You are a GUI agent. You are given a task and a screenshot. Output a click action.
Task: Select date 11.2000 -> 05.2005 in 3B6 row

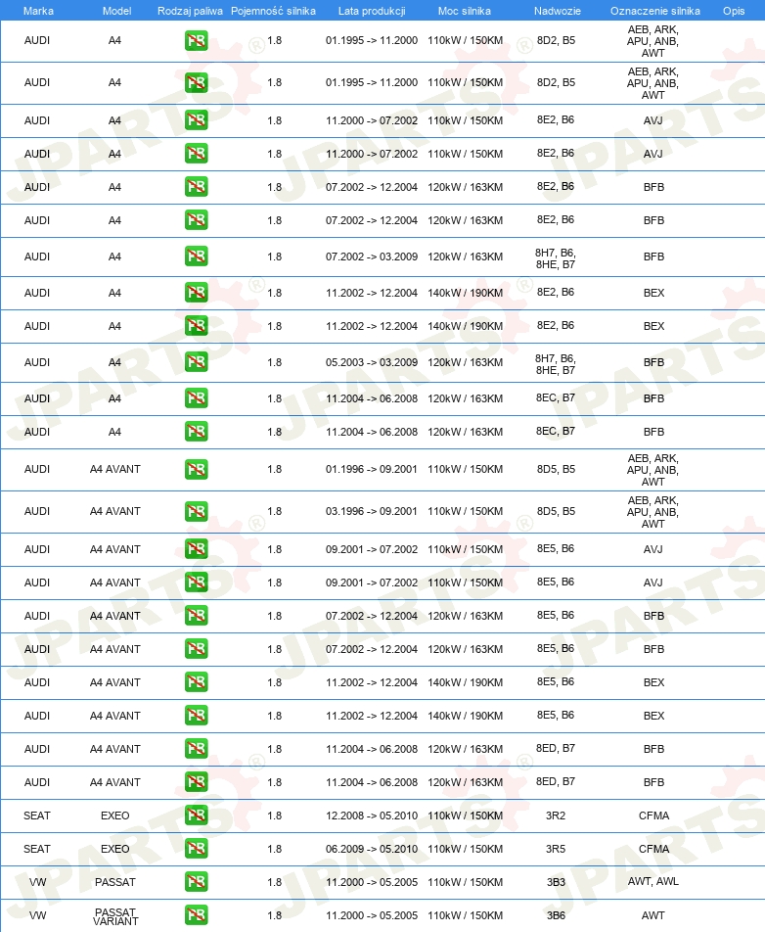[372, 916]
